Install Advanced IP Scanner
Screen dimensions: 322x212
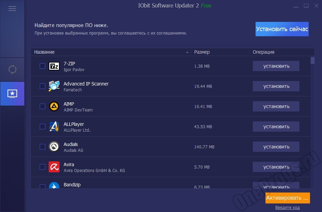[276, 86]
